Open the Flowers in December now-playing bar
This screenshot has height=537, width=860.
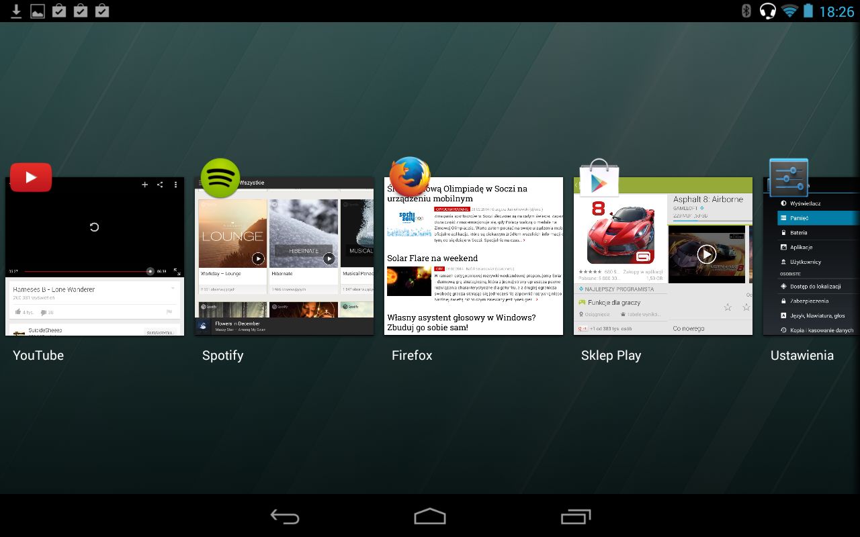click(x=284, y=326)
